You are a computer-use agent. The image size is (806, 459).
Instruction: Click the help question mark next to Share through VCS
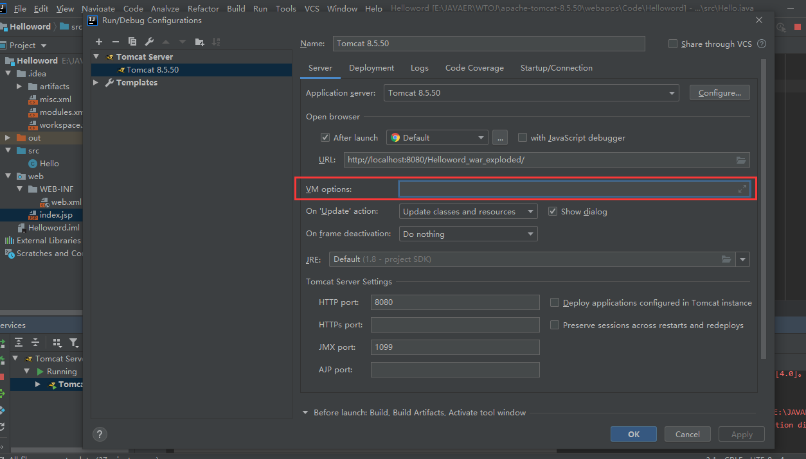point(762,44)
